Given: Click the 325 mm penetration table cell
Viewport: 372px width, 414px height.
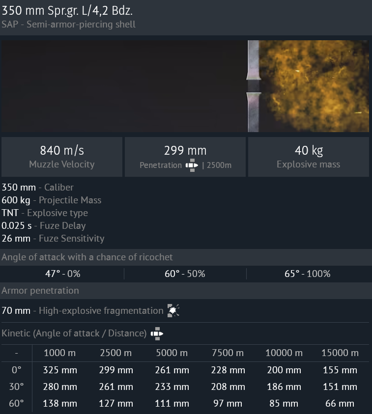Looking at the screenshot, I should point(60,370).
